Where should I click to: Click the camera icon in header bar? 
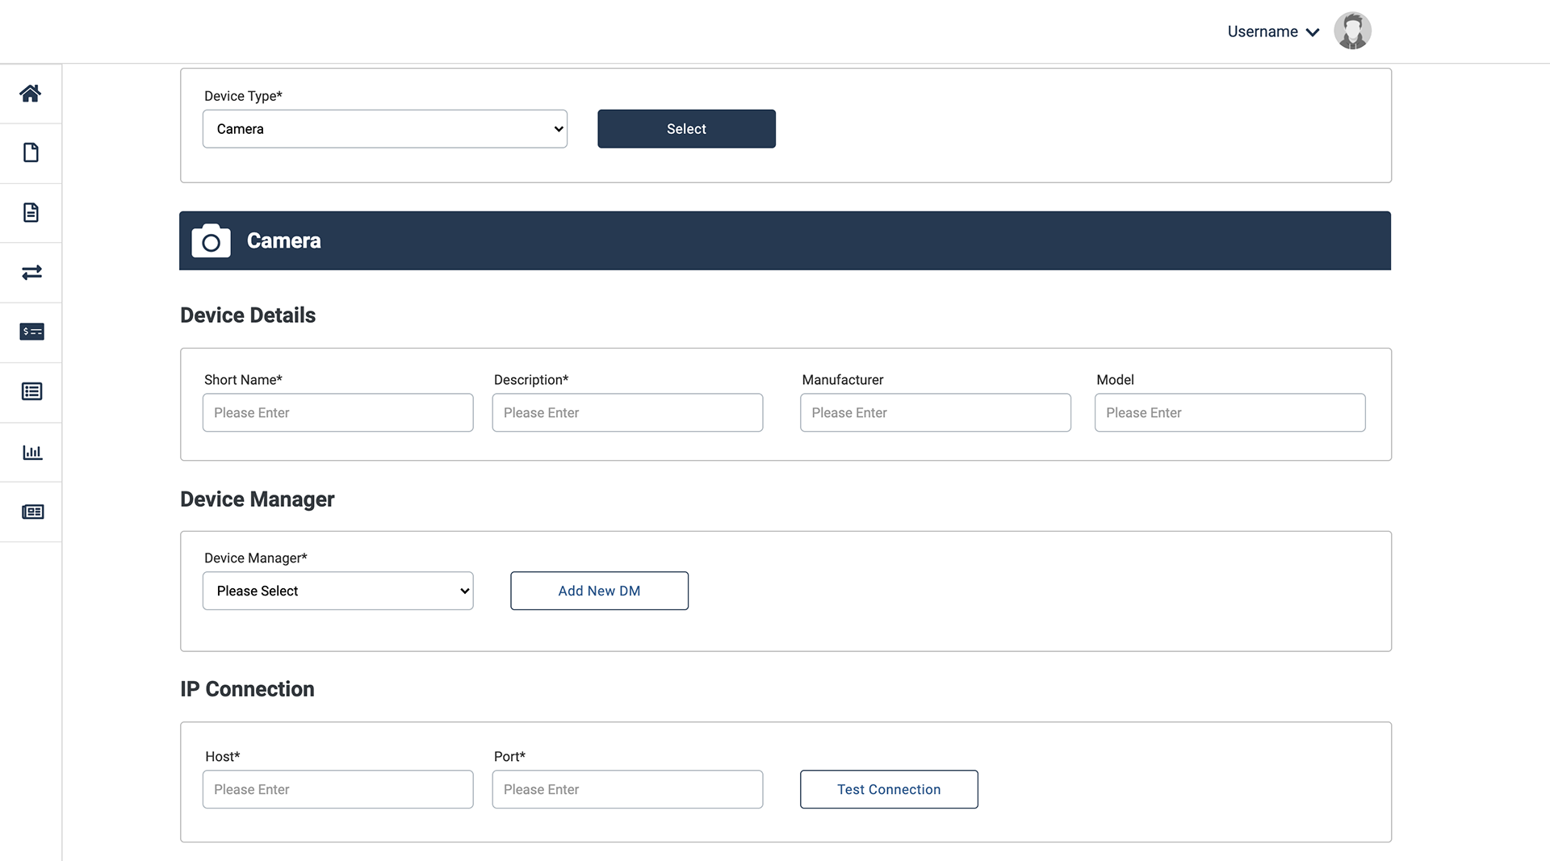coord(211,240)
